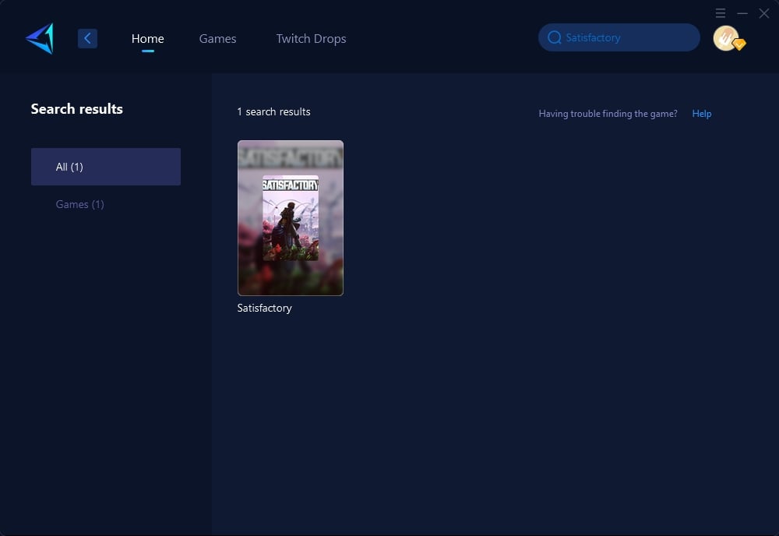
Task: Open the hamburger menu icon
Action: pyautogui.click(x=721, y=13)
